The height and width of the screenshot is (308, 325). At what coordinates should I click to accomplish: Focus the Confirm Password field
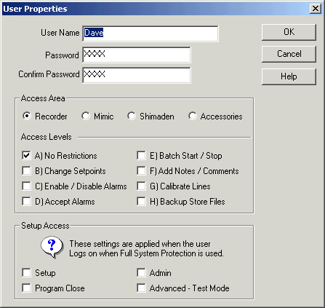137,76
